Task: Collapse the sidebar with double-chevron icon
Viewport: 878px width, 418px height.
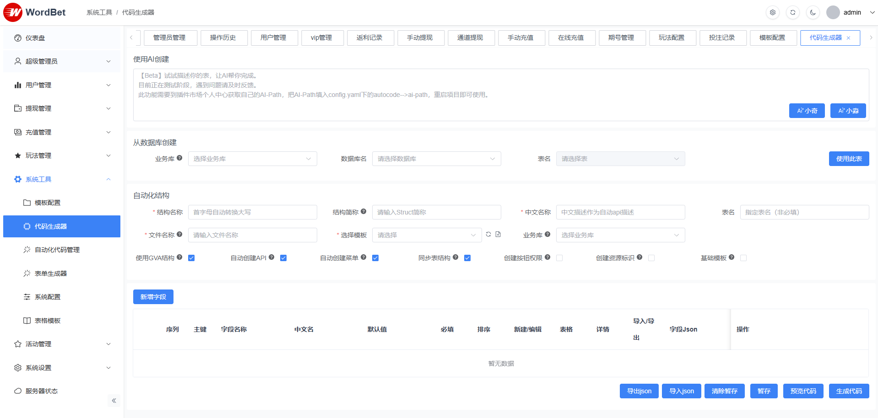Action: (114, 401)
